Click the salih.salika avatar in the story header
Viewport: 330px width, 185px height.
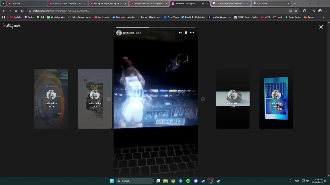click(119, 33)
